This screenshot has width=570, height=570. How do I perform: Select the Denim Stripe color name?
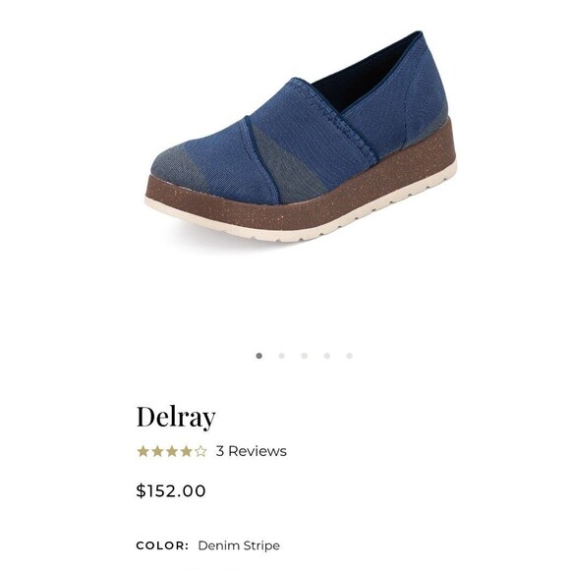tap(239, 545)
